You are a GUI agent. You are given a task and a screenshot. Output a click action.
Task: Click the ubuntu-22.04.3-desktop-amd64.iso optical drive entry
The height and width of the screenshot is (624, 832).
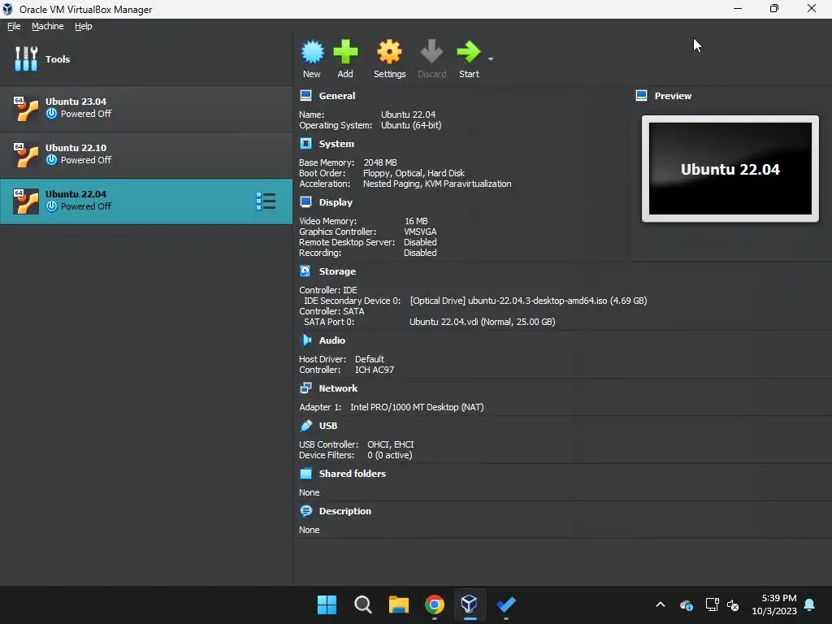click(528, 301)
